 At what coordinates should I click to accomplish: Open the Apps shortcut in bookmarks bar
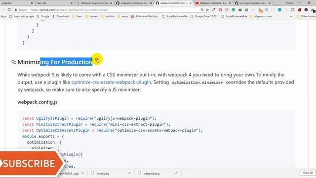click(3, 16)
